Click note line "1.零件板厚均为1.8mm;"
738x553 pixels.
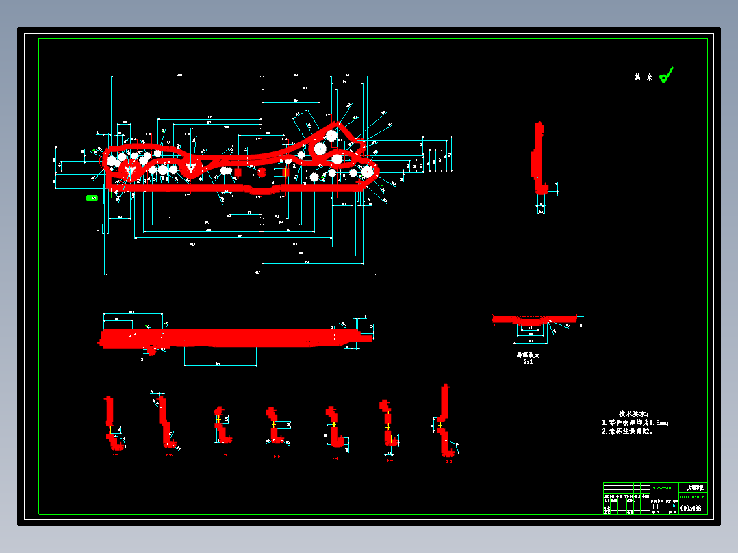tap(635, 423)
